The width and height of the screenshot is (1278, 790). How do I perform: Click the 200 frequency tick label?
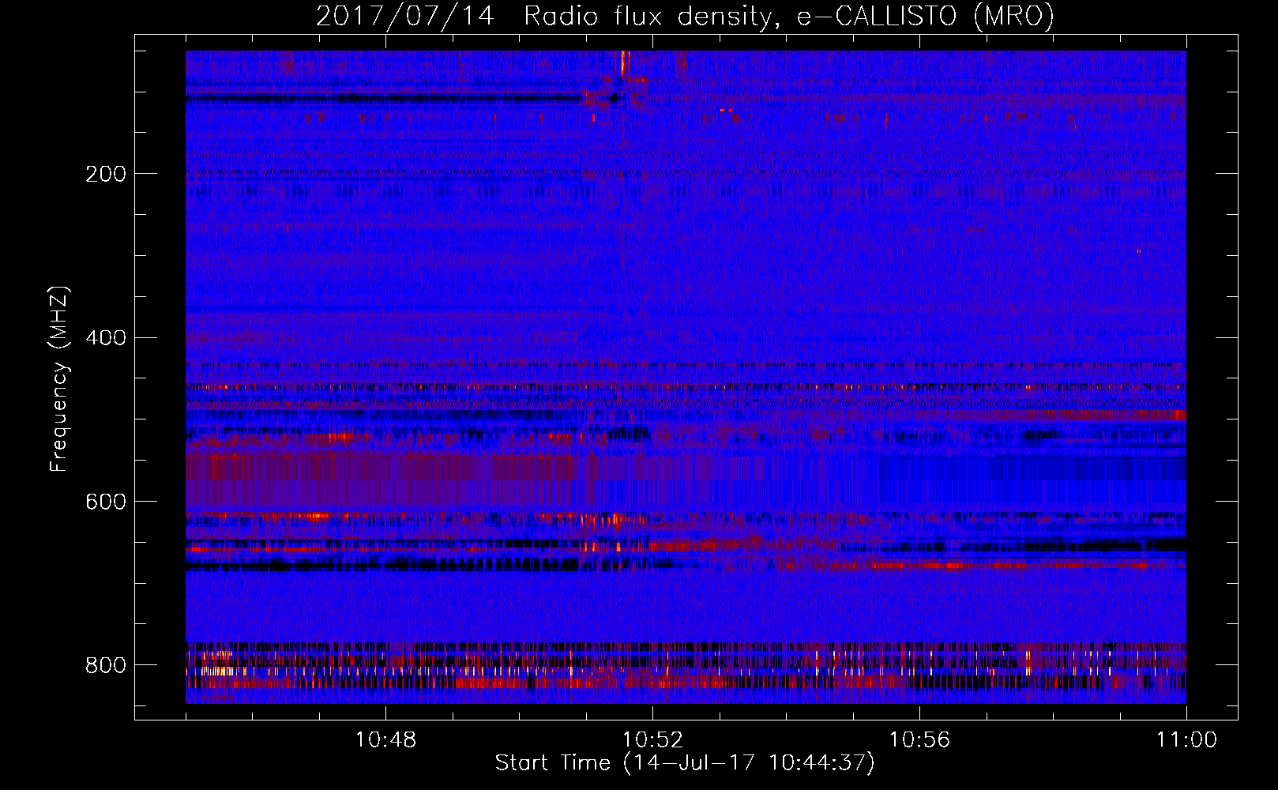coord(105,174)
